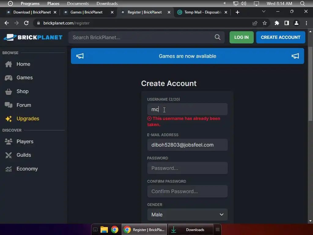Open the Downloads menu in the top panel
This screenshot has height=235, width=313.
107,3
